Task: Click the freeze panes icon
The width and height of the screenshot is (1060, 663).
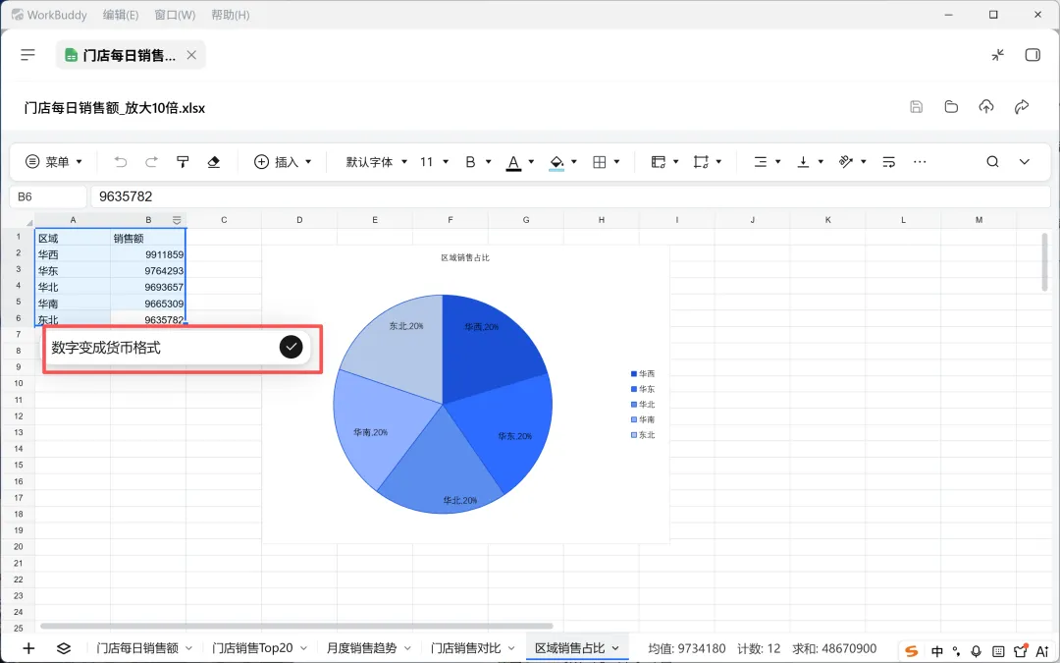Action: [659, 162]
